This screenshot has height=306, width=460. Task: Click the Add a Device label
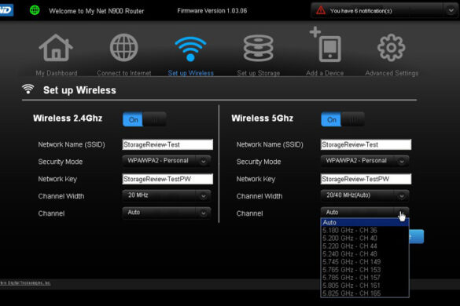coord(325,73)
